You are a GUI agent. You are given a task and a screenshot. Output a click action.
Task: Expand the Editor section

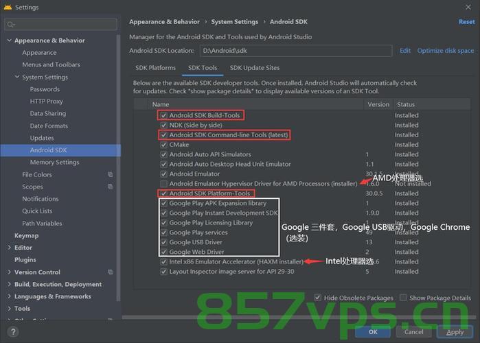click(9, 248)
